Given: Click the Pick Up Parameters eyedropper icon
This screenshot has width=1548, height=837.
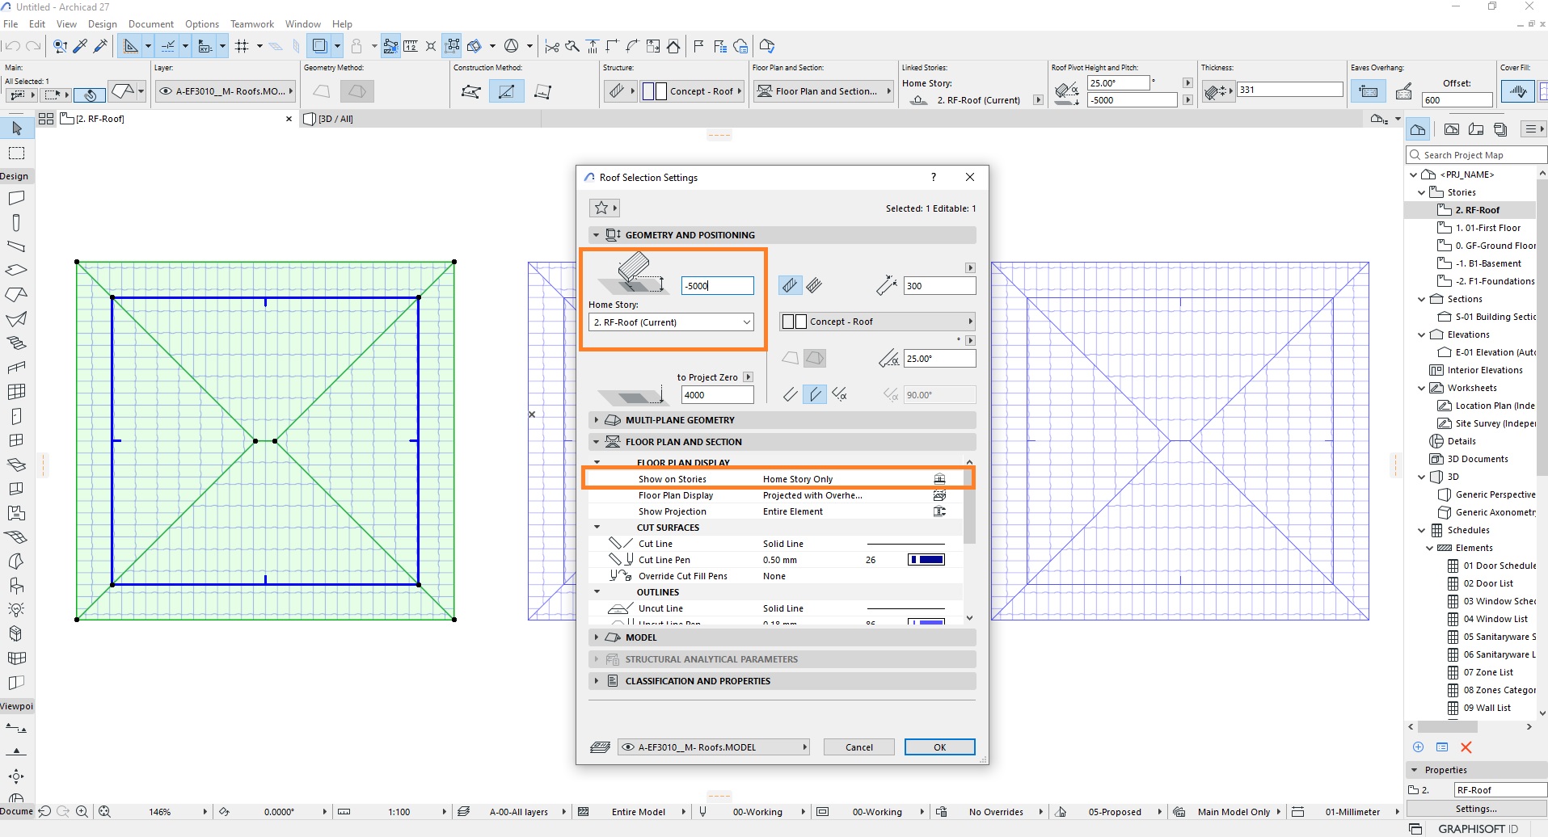Looking at the screenshot, I should coord(80,46).
